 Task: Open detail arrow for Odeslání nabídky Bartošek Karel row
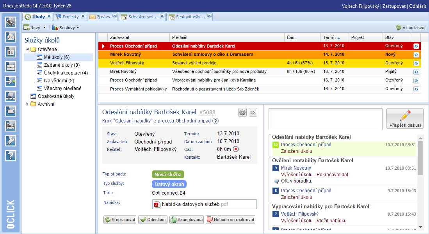pyautogui.click(x=416, y=46)
